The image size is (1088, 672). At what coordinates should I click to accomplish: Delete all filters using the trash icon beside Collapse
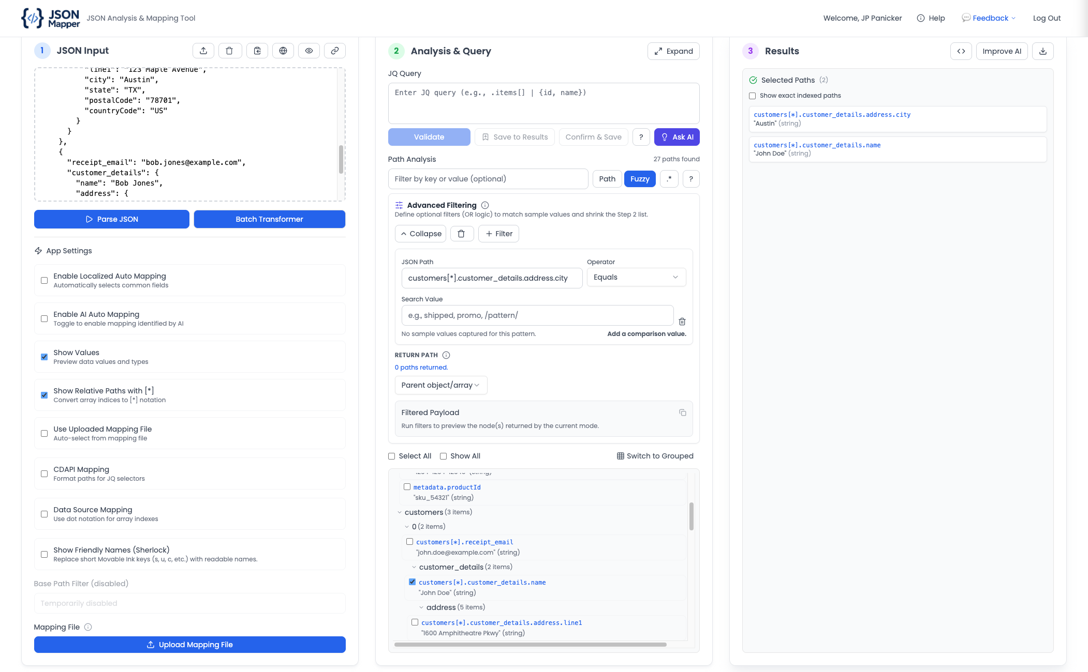(x=462, y=234)
